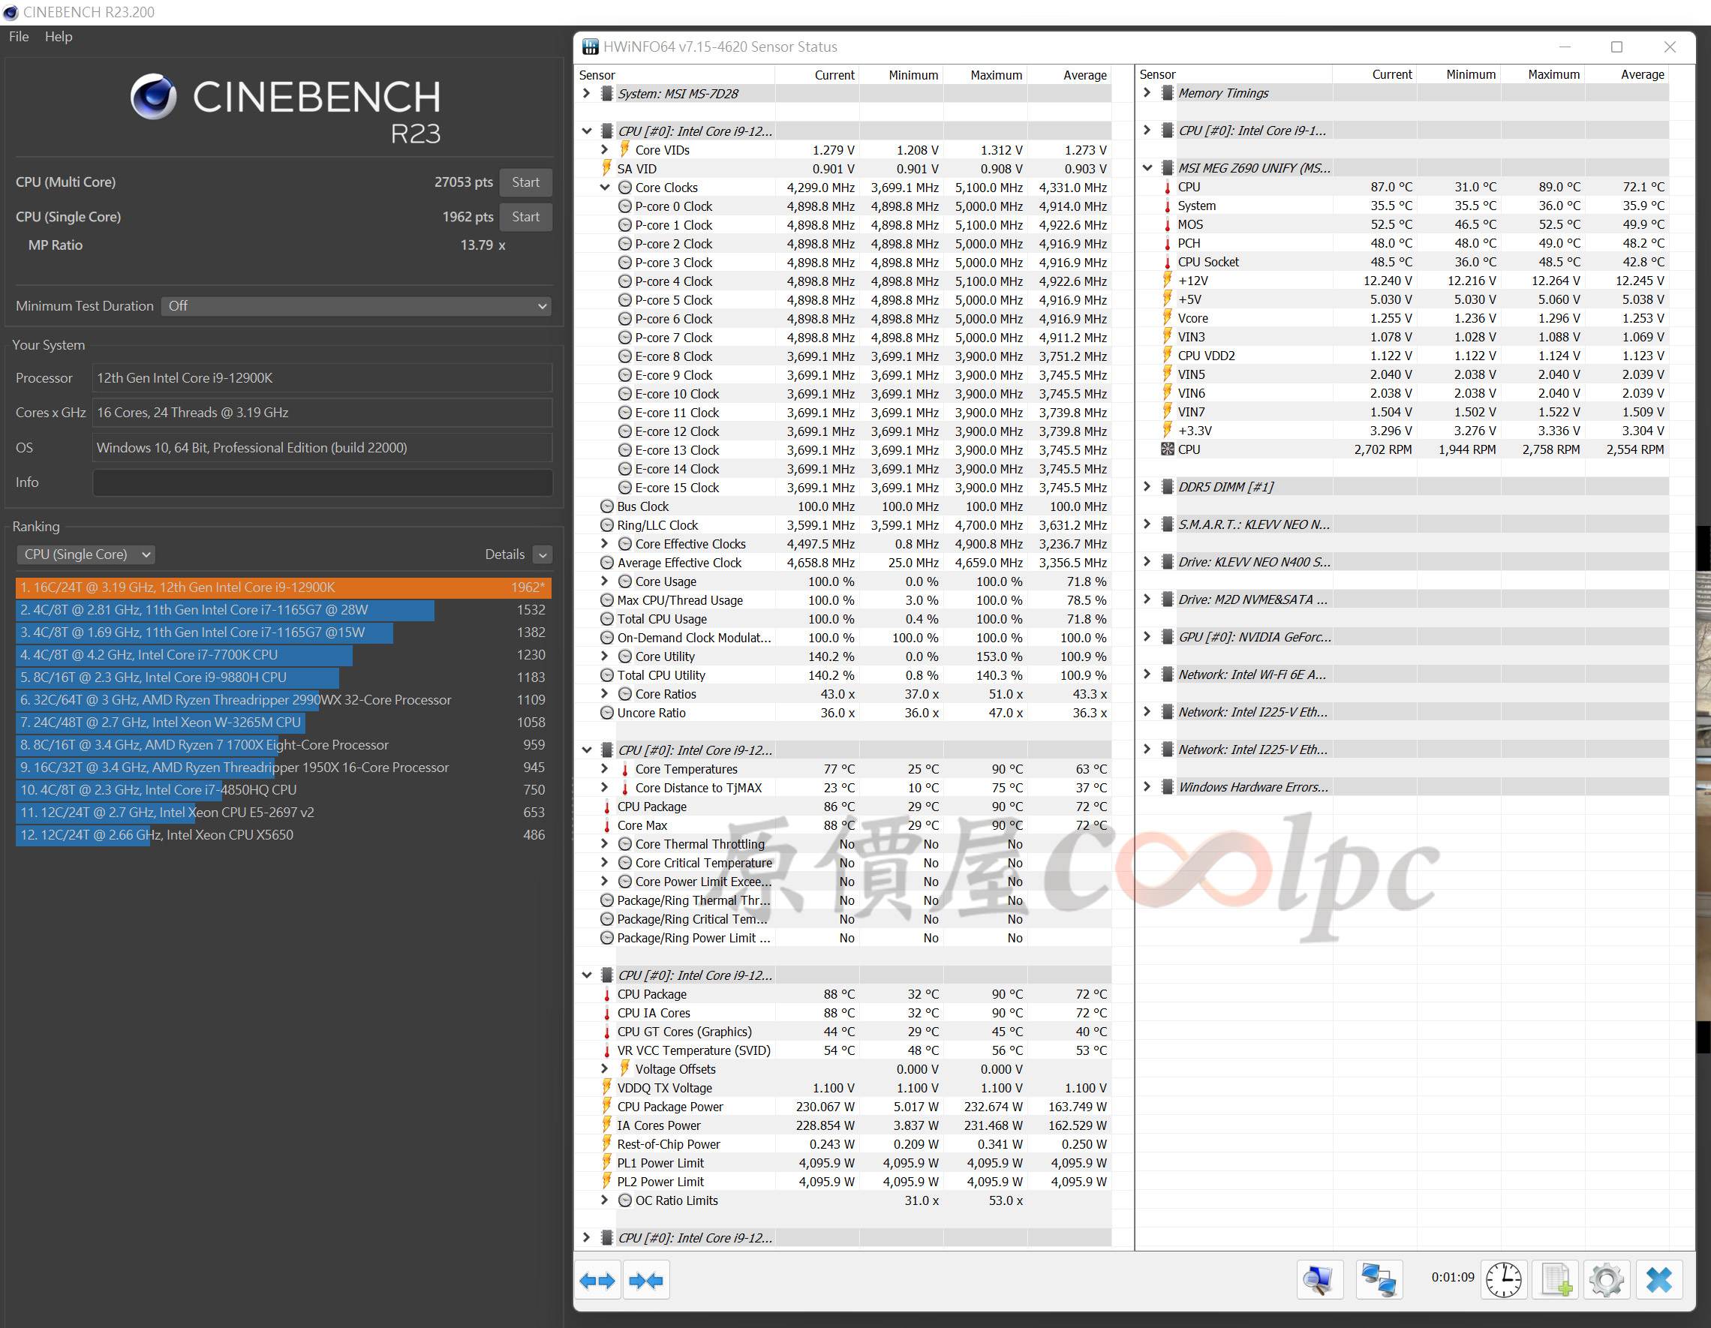Viewport: 1711px width, 1328px height.
Task: Select the P-core 0 Clock row
Action: tap(843, 206)
